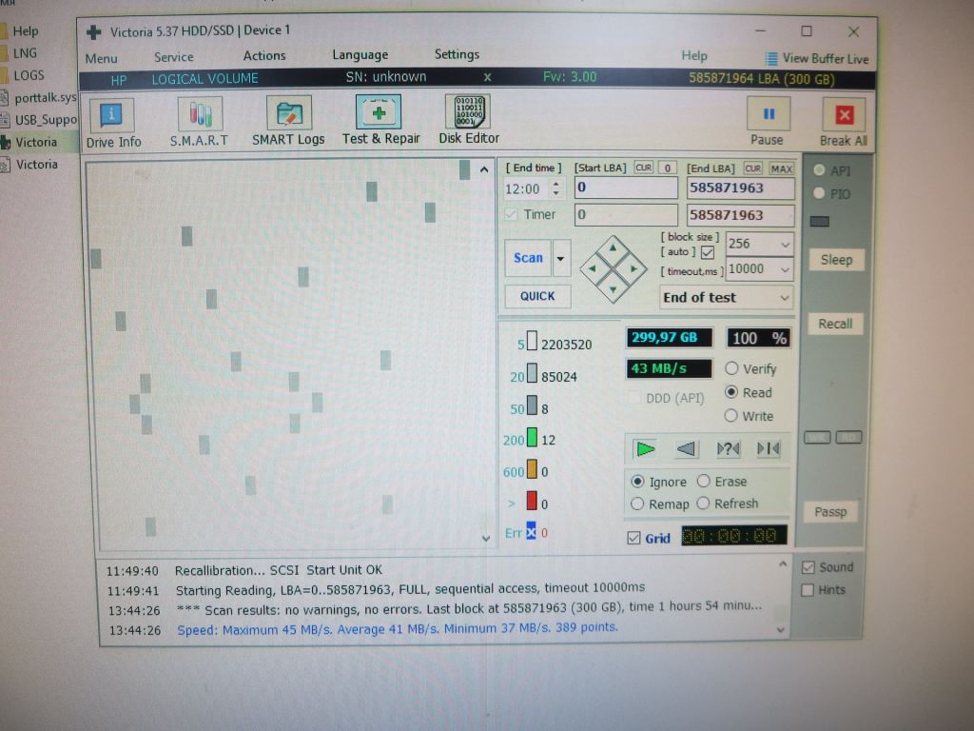Click the diamond navigation arrows control
974x731 pixels.
tap(614, 269)
